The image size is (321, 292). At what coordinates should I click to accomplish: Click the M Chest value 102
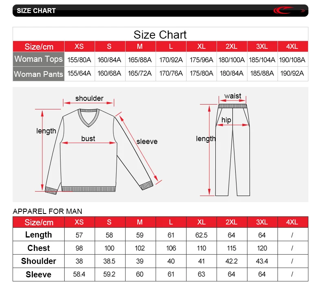(x=140, y=248)
